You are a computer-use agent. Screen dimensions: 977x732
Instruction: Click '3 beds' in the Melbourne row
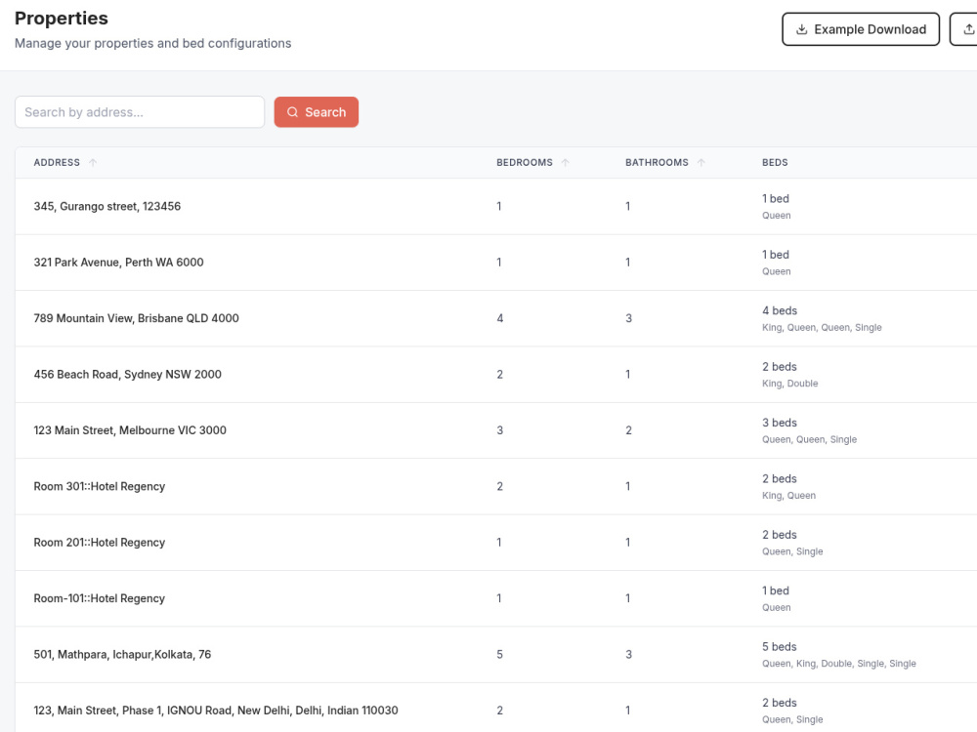point(780,423)
